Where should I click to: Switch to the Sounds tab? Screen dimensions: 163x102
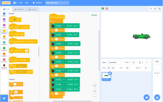tap(32, 9)
